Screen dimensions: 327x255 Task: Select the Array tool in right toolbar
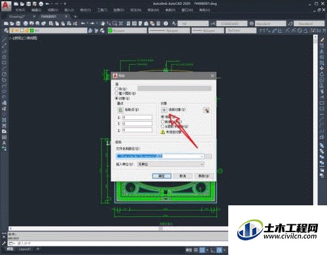point(322,63)
